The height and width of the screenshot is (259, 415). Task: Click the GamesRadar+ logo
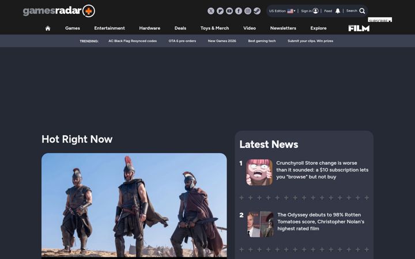59,11
